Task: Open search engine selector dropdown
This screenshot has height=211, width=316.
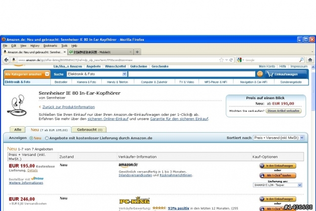Action: point(240,60)
